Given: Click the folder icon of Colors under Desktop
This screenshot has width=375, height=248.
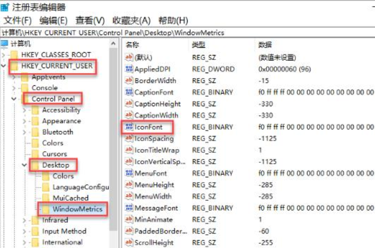Looking at the screenshot, I should click(46, 176).
